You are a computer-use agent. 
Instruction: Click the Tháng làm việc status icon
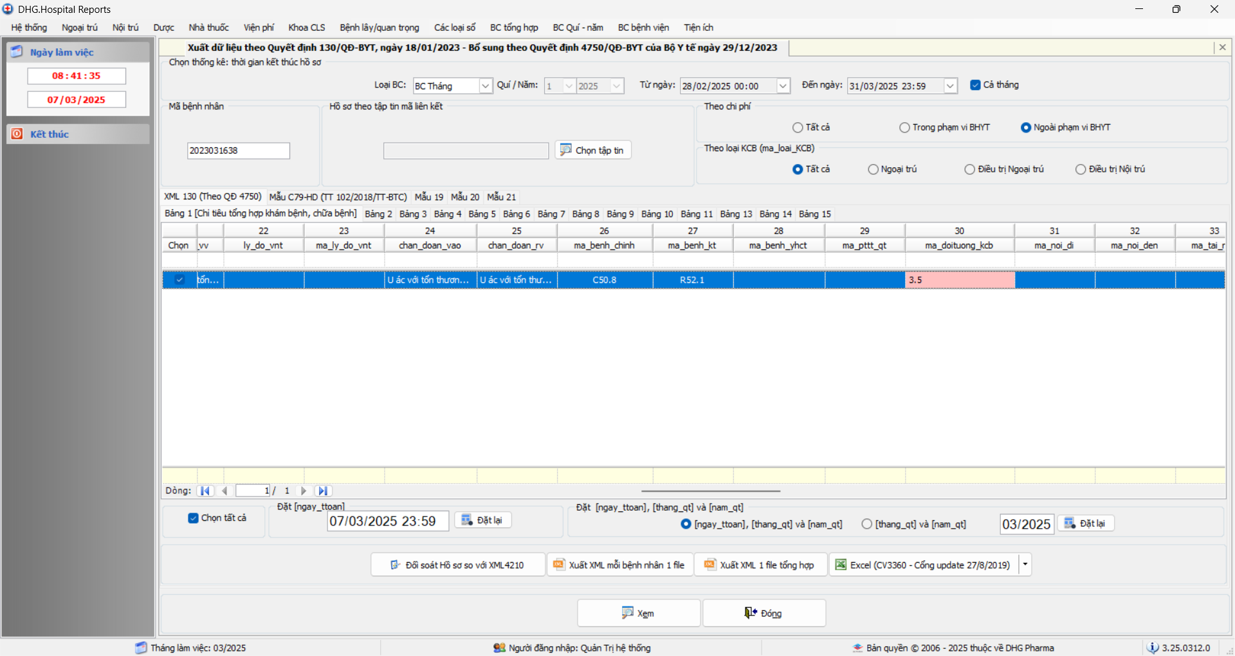141,648
